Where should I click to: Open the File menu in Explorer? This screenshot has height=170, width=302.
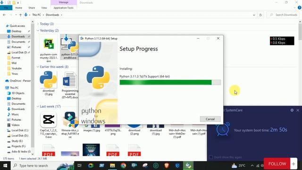[x=6, y=8]
